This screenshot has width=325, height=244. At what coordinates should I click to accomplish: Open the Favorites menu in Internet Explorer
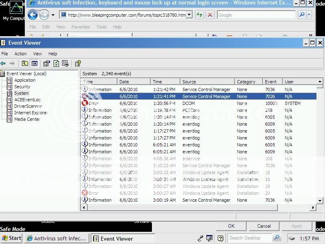pyautogui.click(x=80, y=27)
